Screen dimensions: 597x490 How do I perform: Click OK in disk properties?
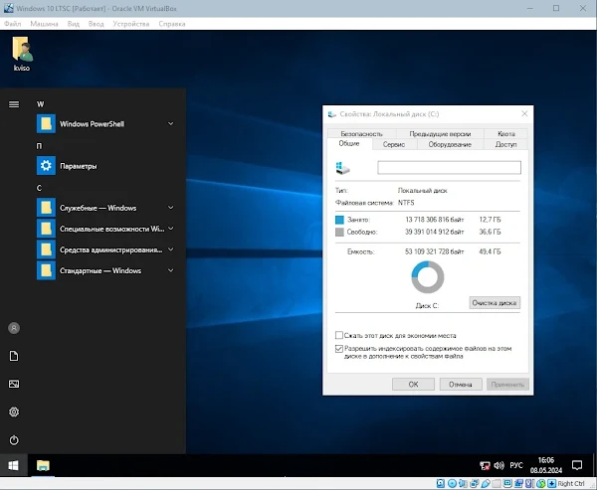[413, 385]
